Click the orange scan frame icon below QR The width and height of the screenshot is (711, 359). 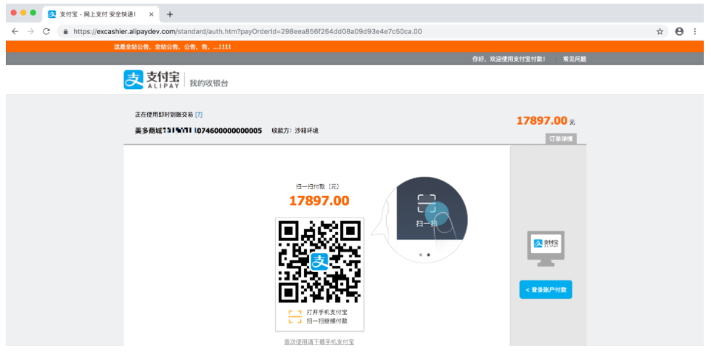pyautogui.click(x=295, y=316)
